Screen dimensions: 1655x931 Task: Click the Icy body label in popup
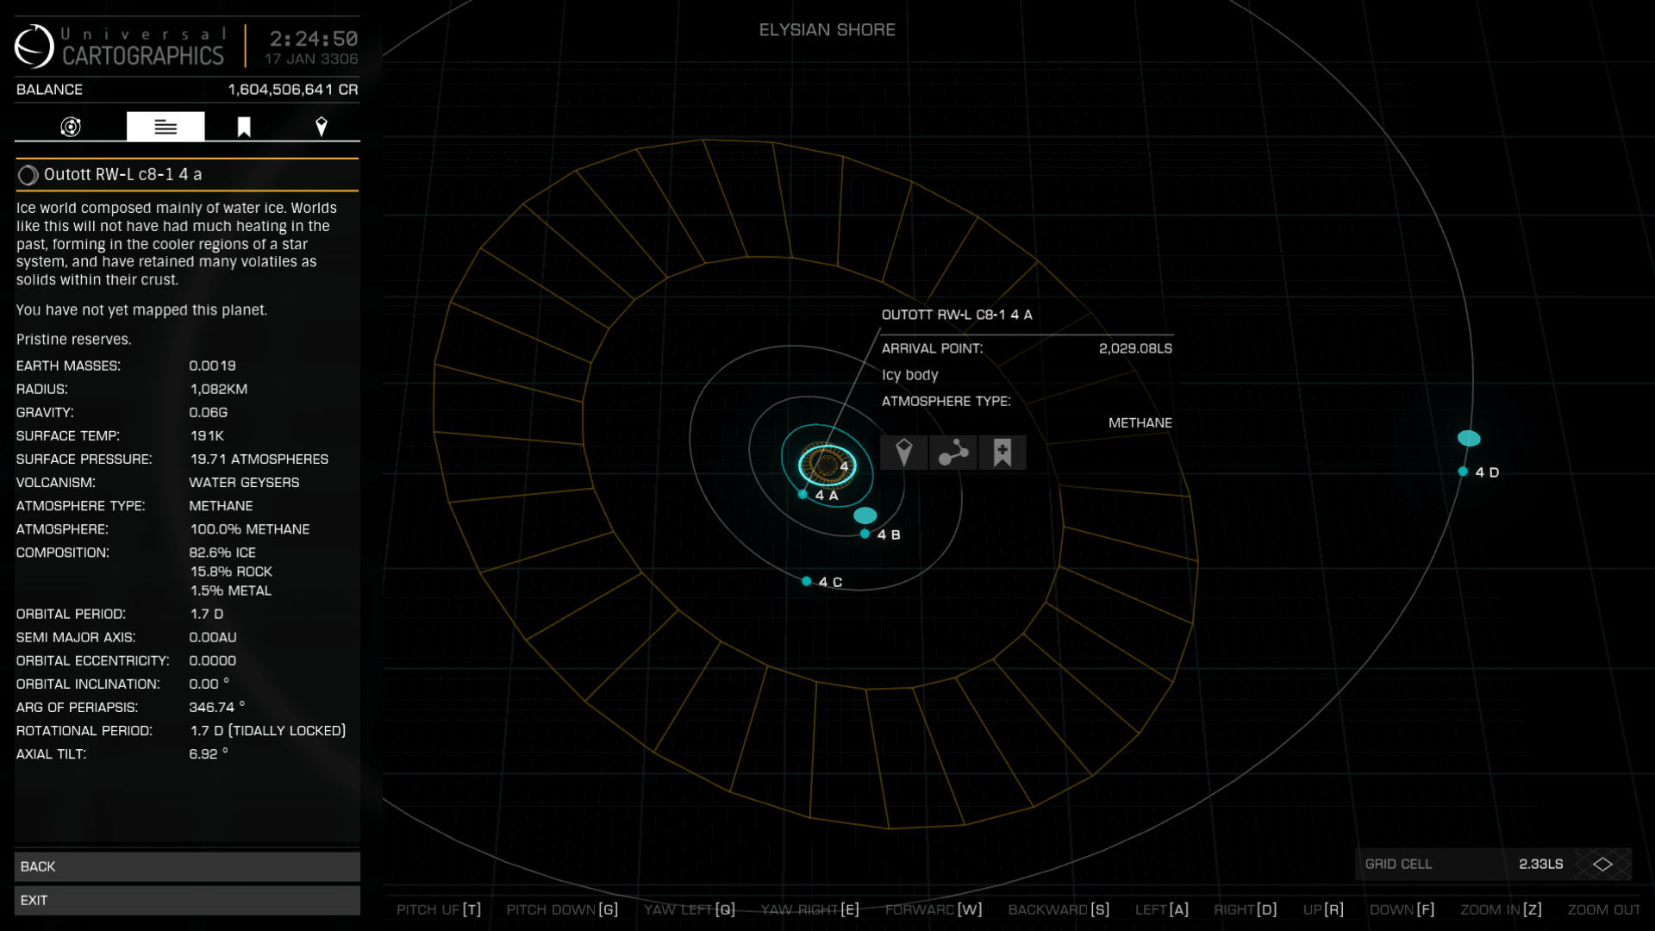coord(910,375)
